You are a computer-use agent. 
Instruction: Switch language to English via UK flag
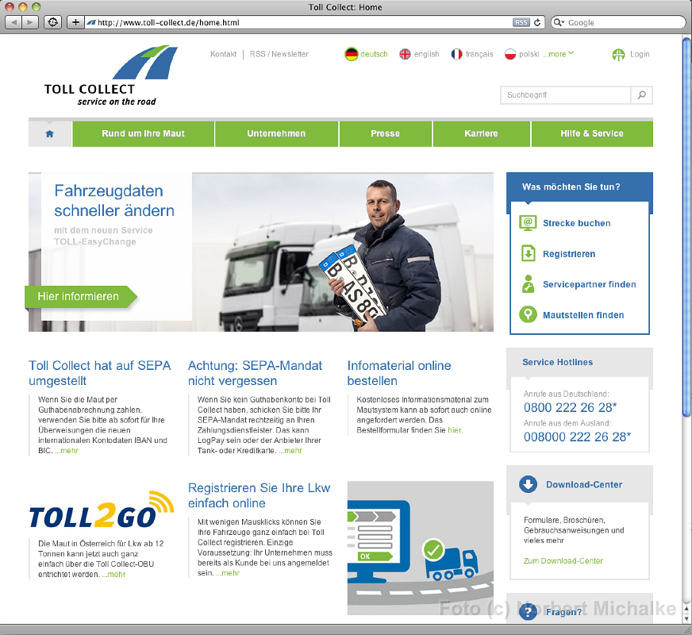[x=405, y=54]
